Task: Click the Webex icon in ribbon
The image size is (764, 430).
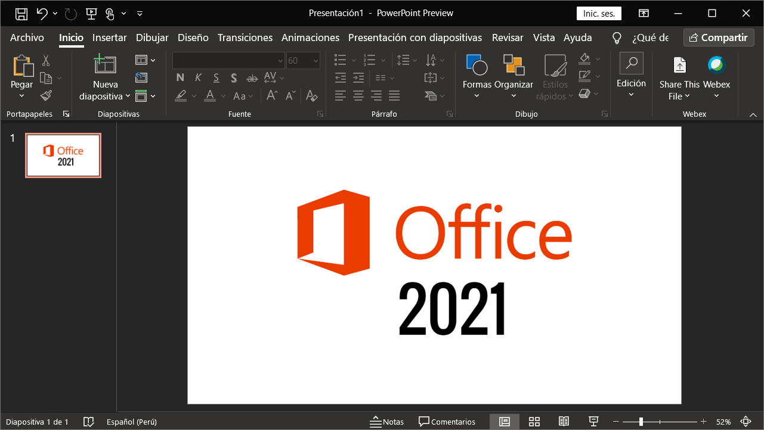Action: (716, 65)
